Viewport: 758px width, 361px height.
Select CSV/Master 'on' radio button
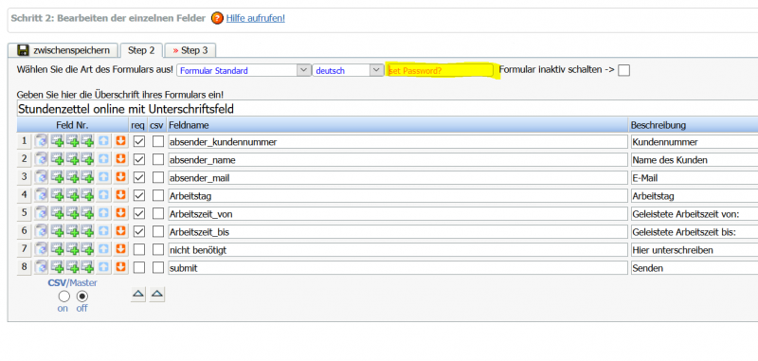[63, 297]
